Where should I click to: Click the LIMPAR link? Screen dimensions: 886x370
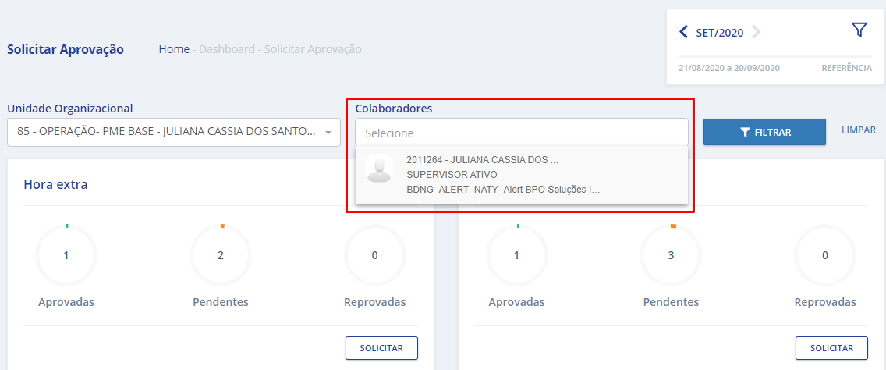coord(858,130)
